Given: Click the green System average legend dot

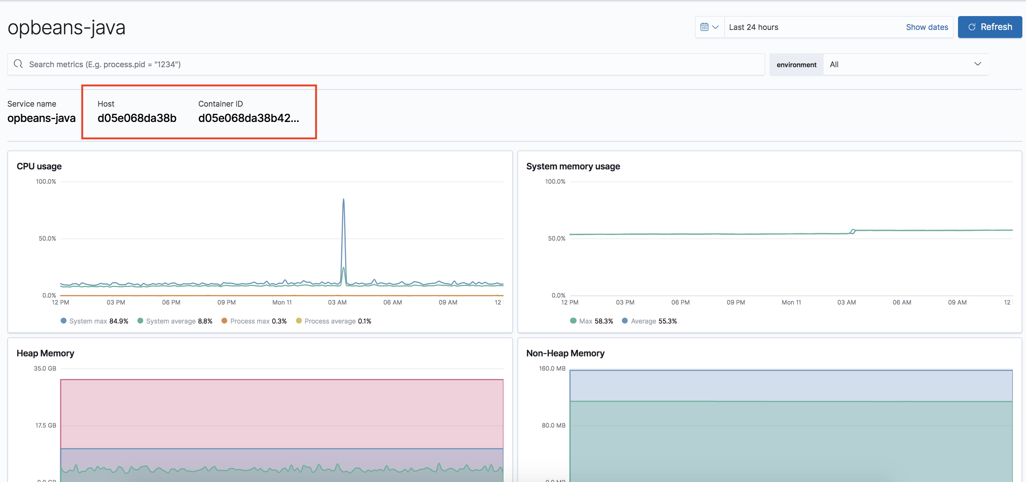Looking at the screenshot, I should click(140, 321).
